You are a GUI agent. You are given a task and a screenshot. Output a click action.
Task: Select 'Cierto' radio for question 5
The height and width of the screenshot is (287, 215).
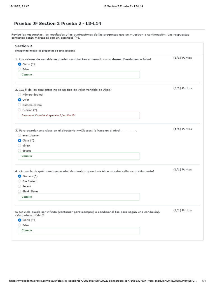(20, 220)
